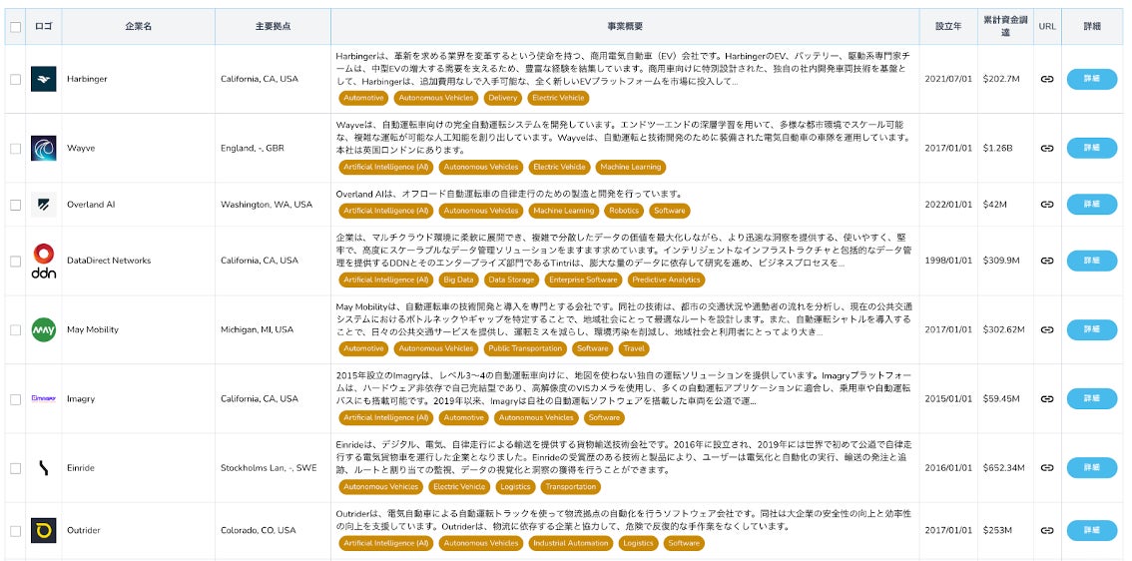The height and width of the screenshot is (561, 1132).
Task: Click the Imagry company logo
Action: [43, 398]
